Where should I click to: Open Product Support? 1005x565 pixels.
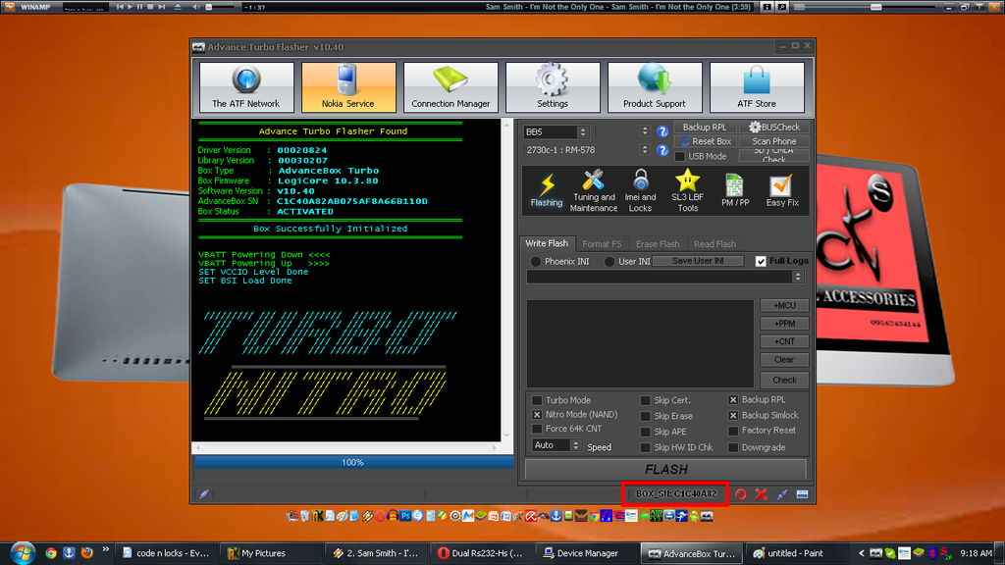[655, 87]
